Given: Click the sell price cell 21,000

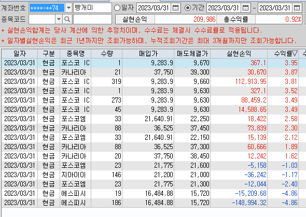Looking at the screenshot, I should coord(192,175).
